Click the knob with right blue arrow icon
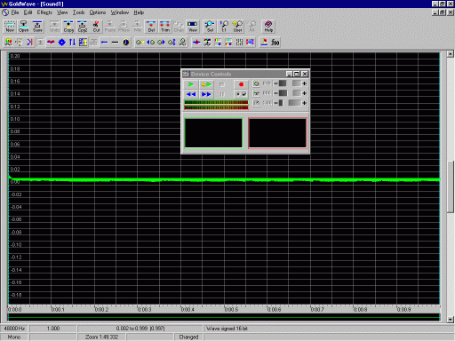Screen dimensions: 455x341 pos(161,43)
